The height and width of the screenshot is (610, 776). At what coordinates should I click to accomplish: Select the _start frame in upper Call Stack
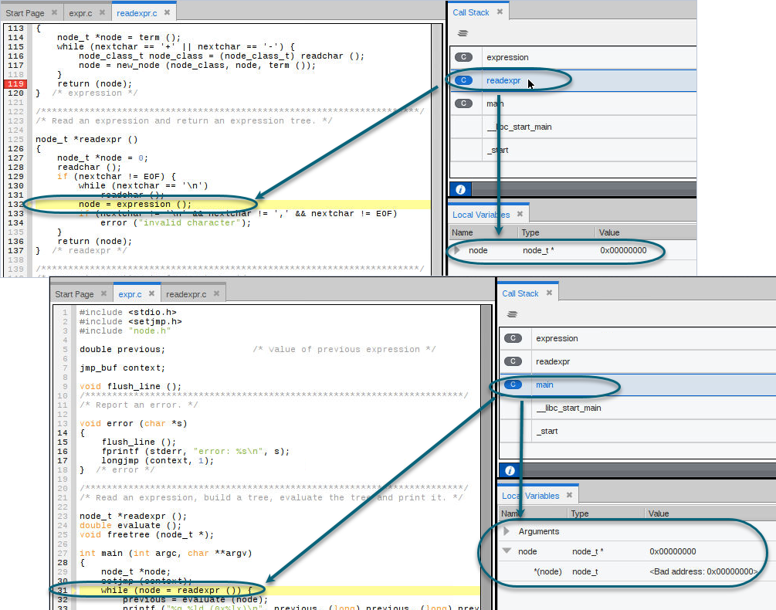click(x=498, y=150)
